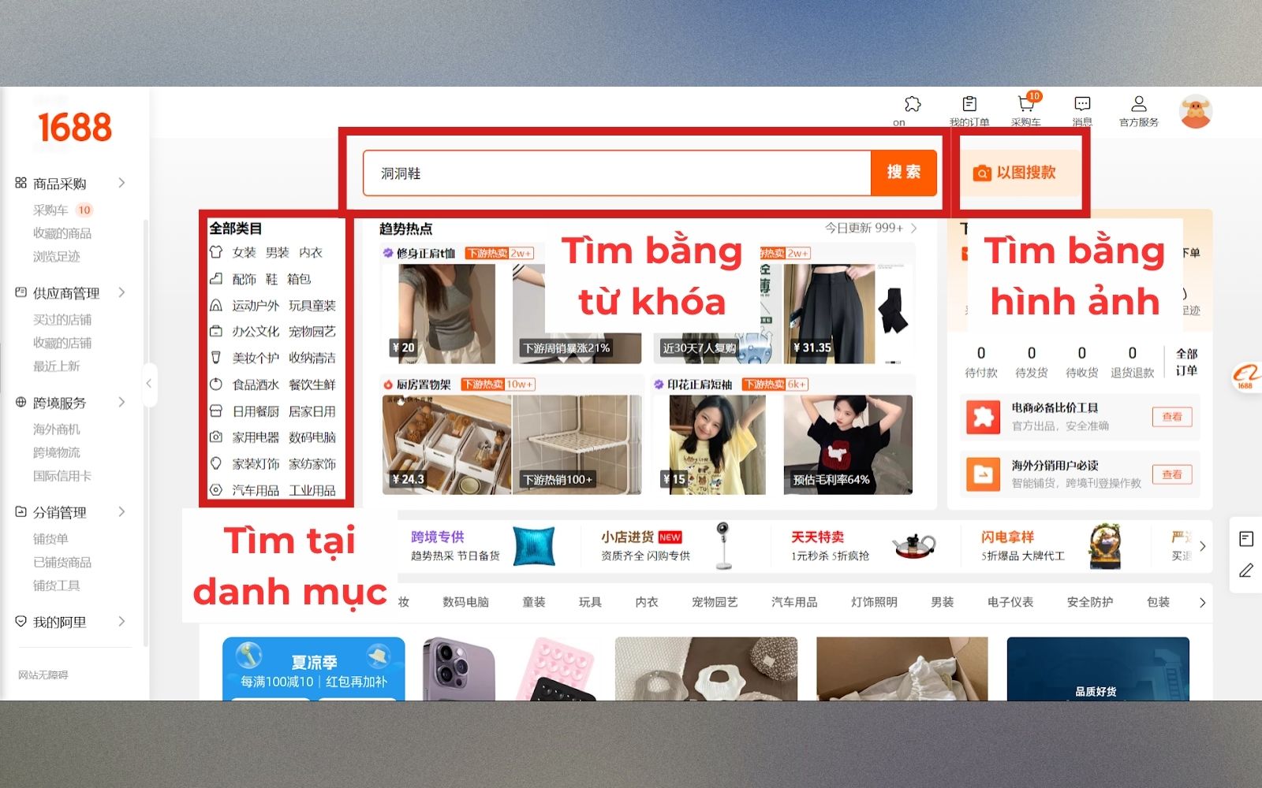The width and height of the screenshot is (1262, 788).
Task: Click the search keyword input field
Action: [615, 173]
